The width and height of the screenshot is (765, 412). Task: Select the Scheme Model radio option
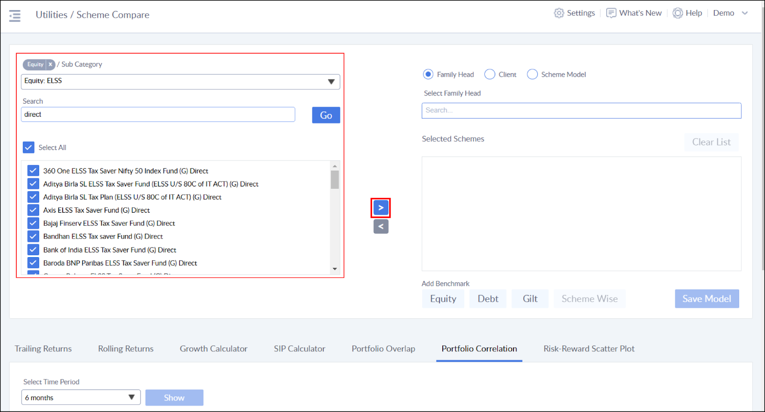(532, 74)
